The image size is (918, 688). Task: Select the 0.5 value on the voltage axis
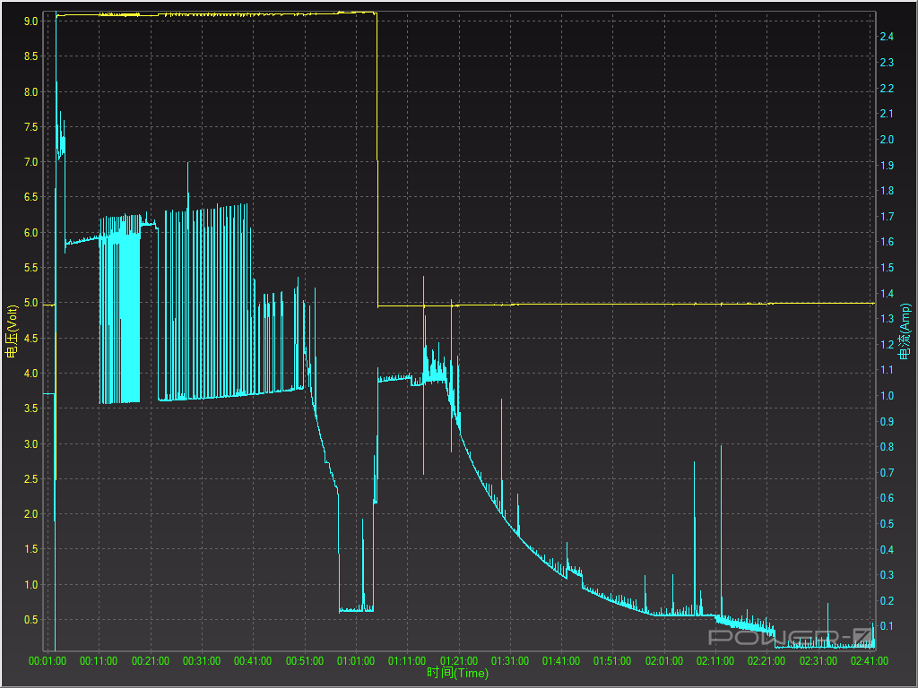(30, 620)
